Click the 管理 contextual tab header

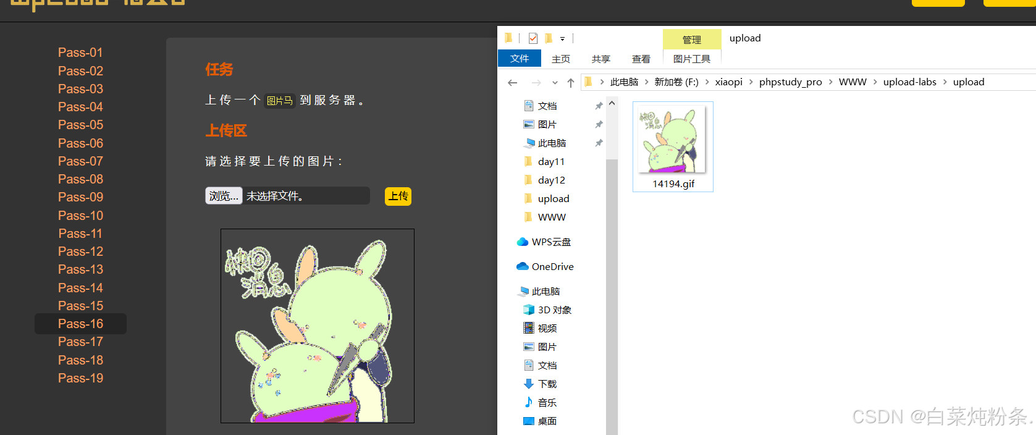pos(692,40)
